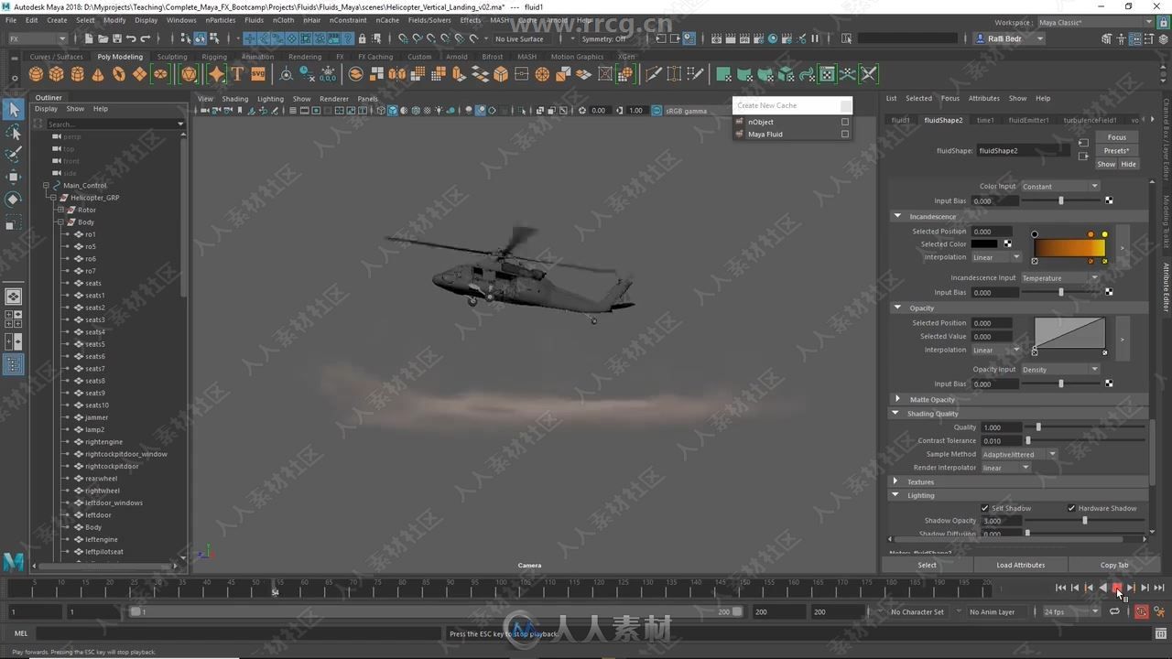This screenshot has height=659, width=1172.
Task: Click the SVG import shelf icon
Action: point(258,74)
